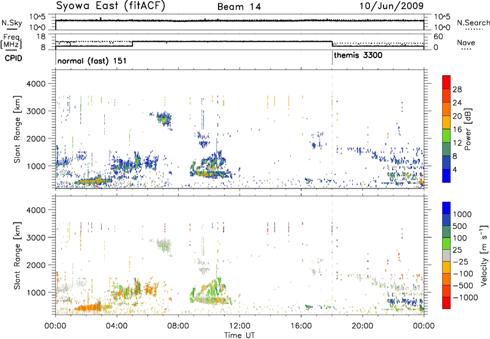
Task: Click the red bottom Velocity color bar segment
Action: [447, 303]
